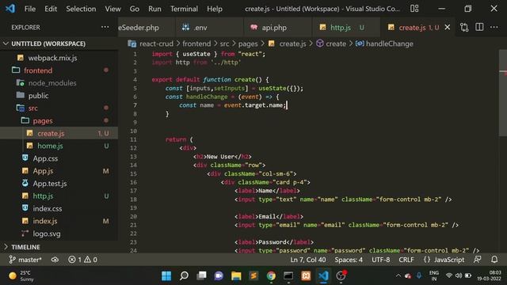Open Explorer more actions ellipsis

pos(105,27)
